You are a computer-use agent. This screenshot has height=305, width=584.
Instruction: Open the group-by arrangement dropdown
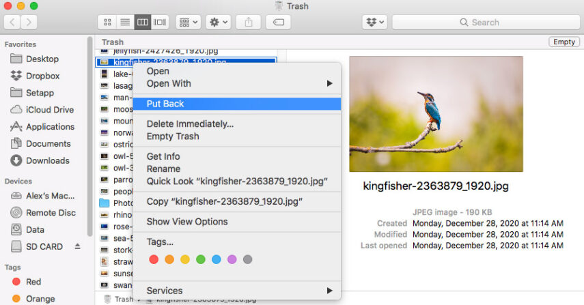point(188,23)
